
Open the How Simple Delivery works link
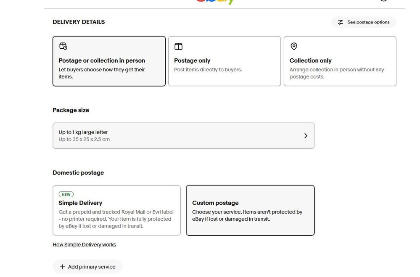pyautogui.click(x=84, y=245)
